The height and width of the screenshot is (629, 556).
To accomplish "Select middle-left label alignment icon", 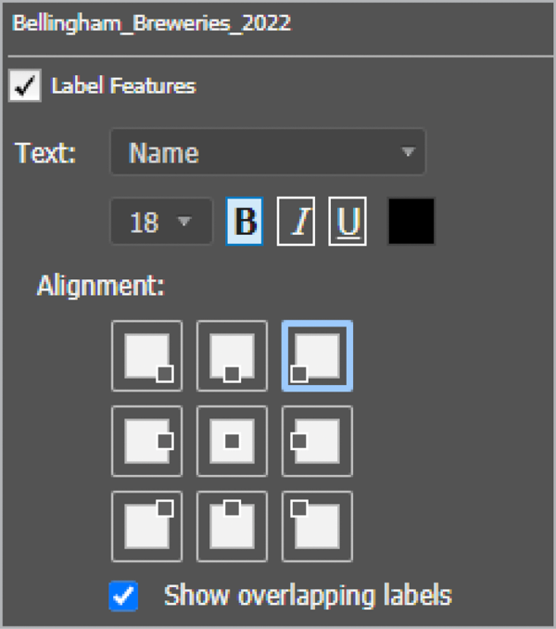I will tap(146, 441).
